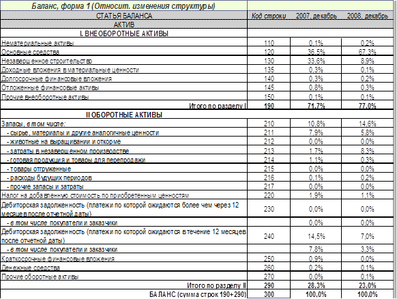
Task: Select the 'Прочие оборотные активы' cell
Action: (124, 276)
